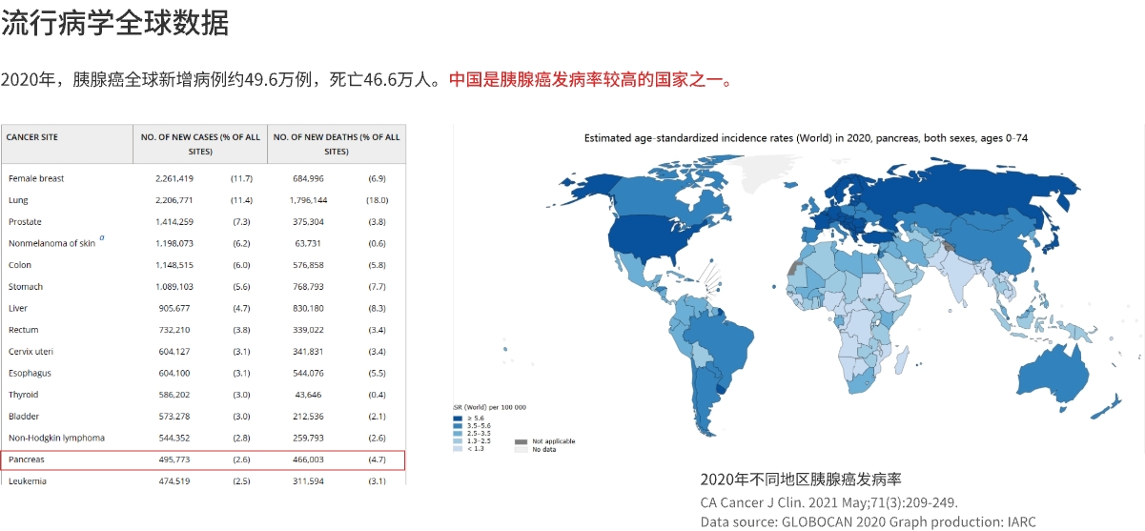This screenshot has height=531, width=1145.
Task: Click the map title about age-standardized incidence rates
Action: tap(806, 138)
